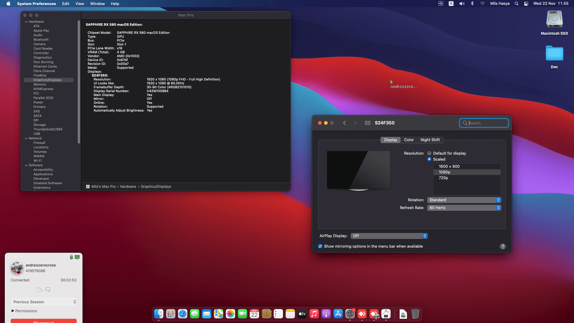Open Messages app in the Dock
Image resolution: width=574 pixels, height=323 pixels.
pyautogui.click(x=195, y=314)
